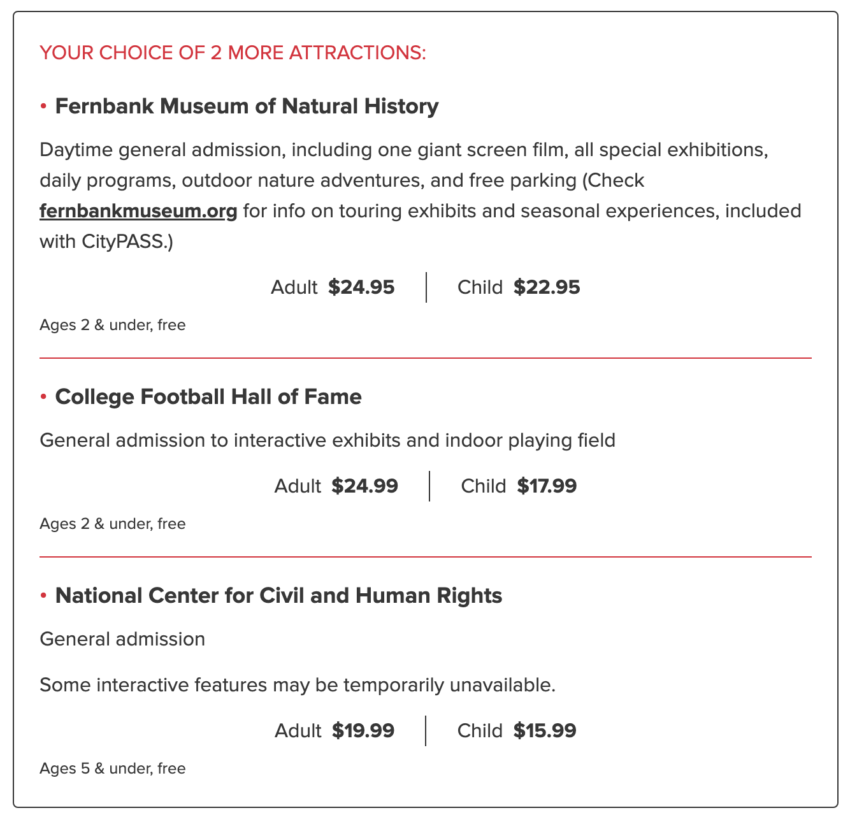Click the National Center for Civil and Human Rights title
Screen dimensions: 850x822
[x=278, y=596]
